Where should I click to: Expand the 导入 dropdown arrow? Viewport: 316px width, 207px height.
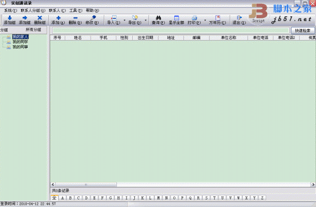(x=124, y=20)
